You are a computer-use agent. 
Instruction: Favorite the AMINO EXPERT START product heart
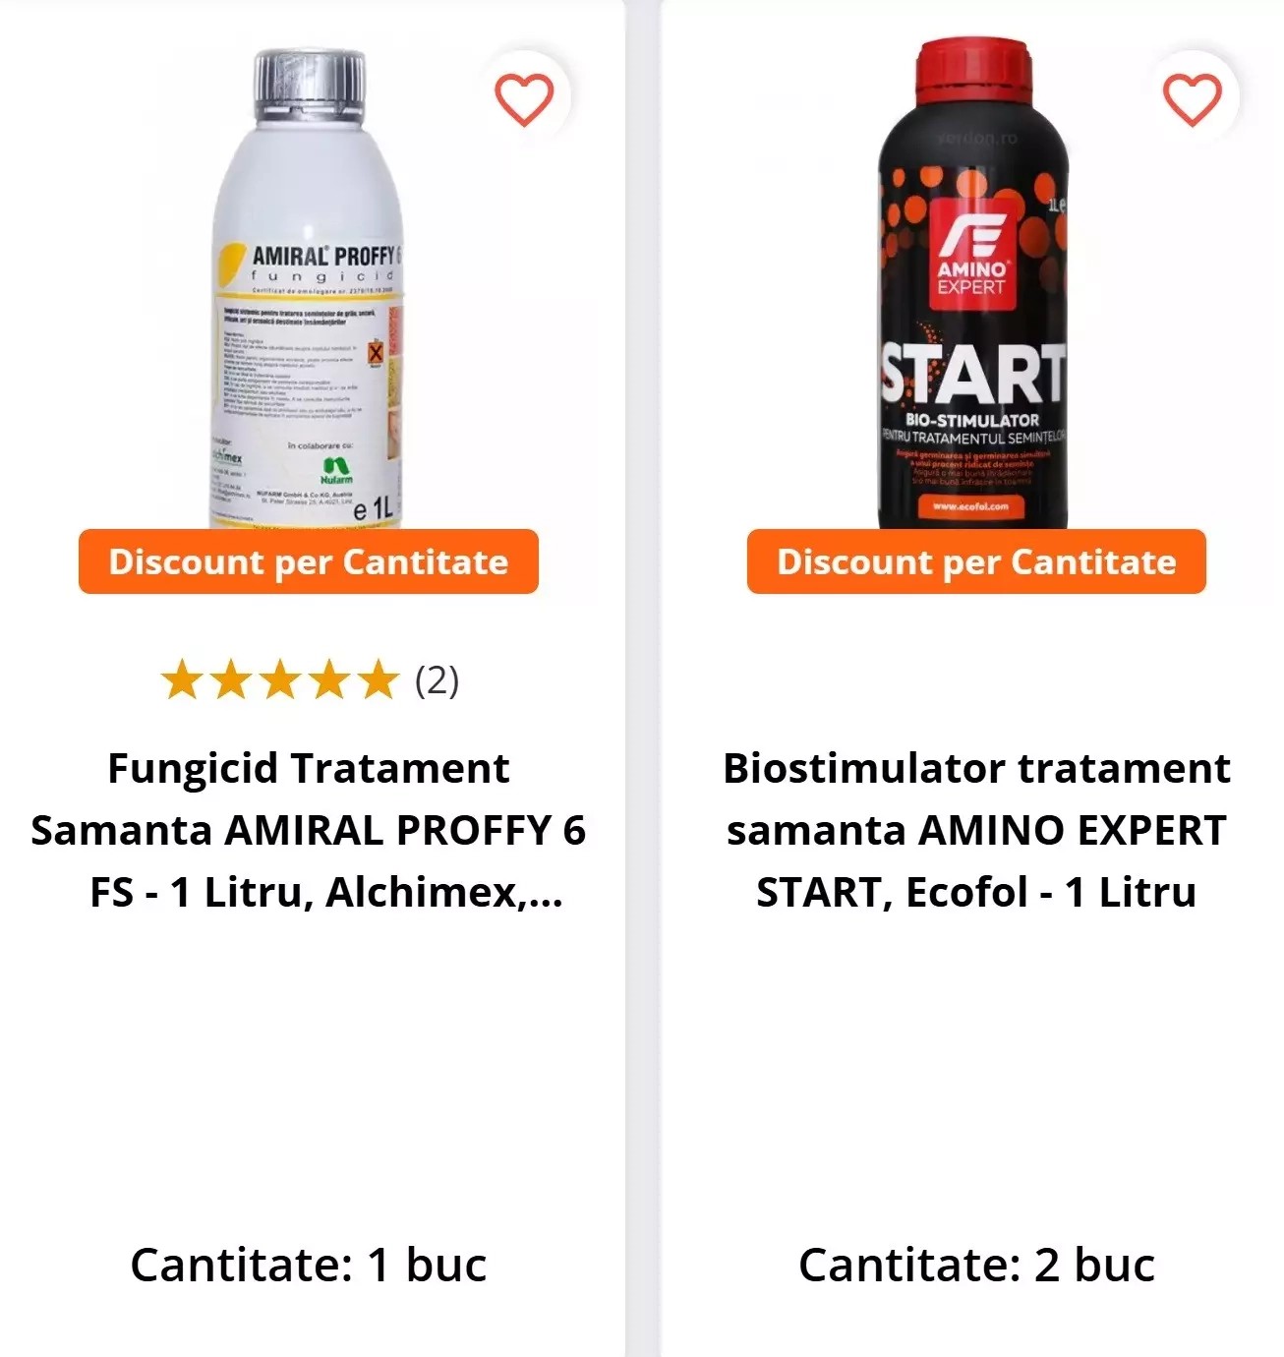point(1192,98)
